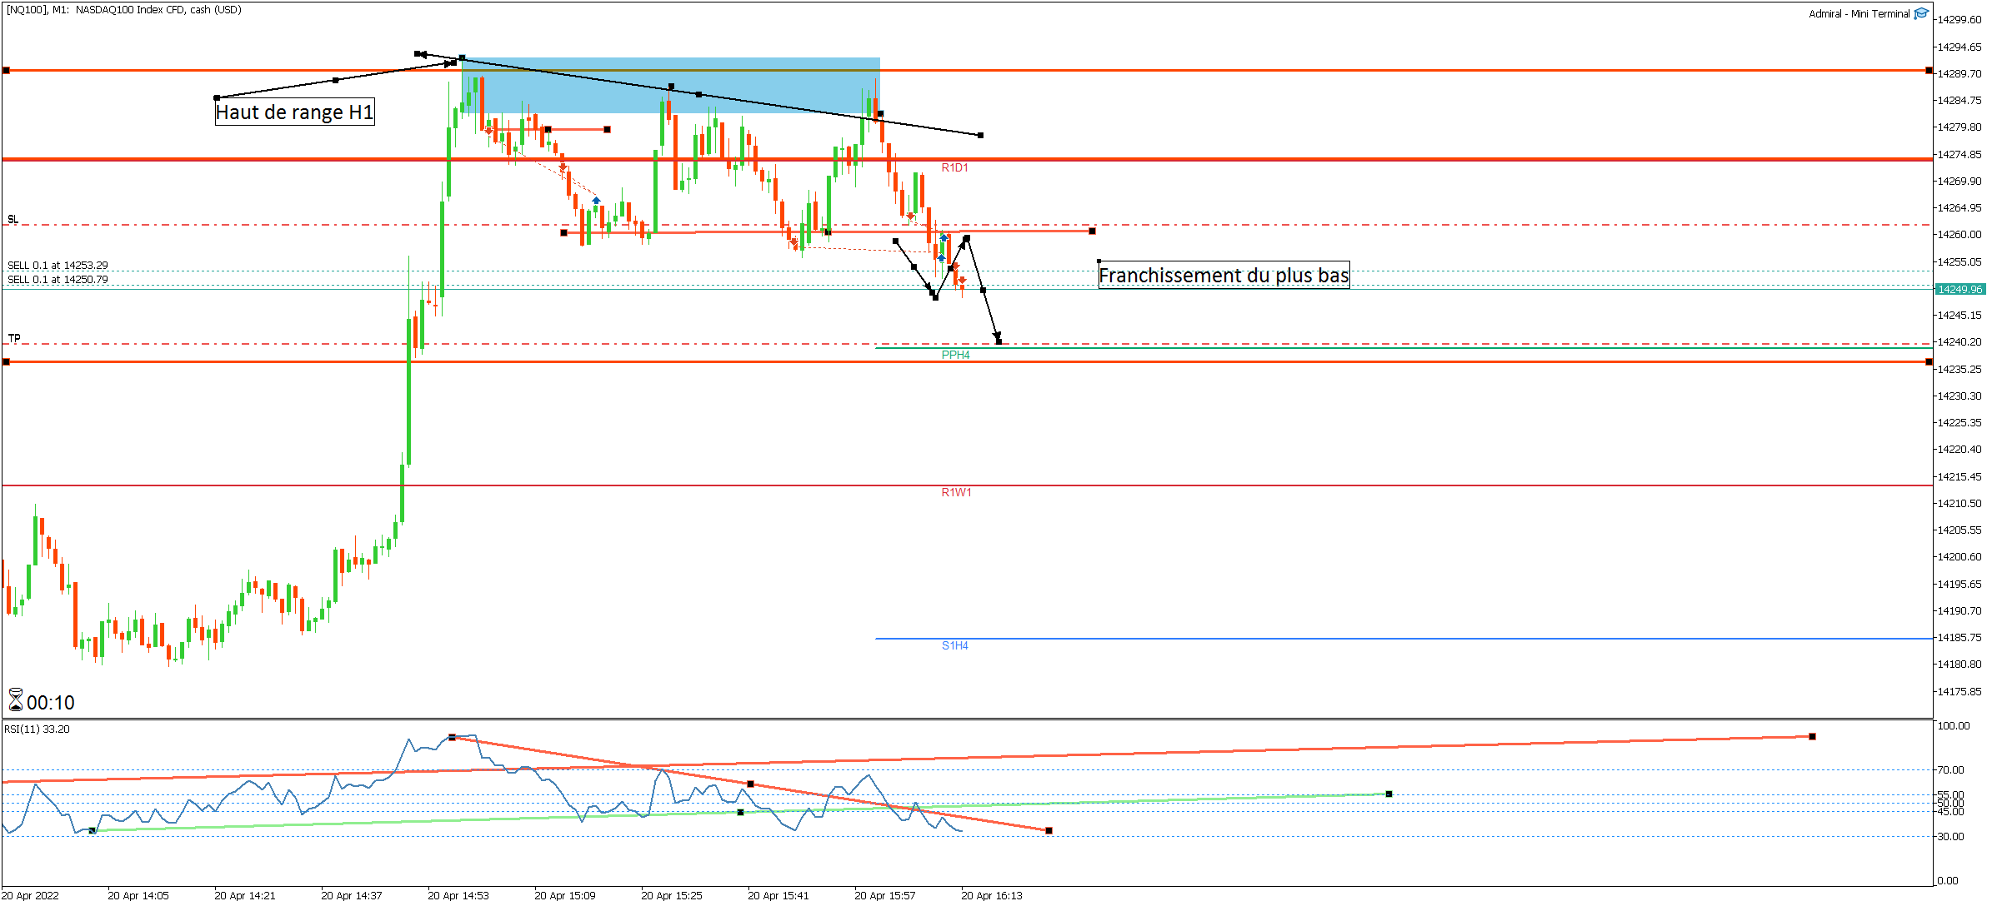This screenshot has height=906, width=1997.
Task: Click the current price tag 14249.96
Action: coord(1959,289)
